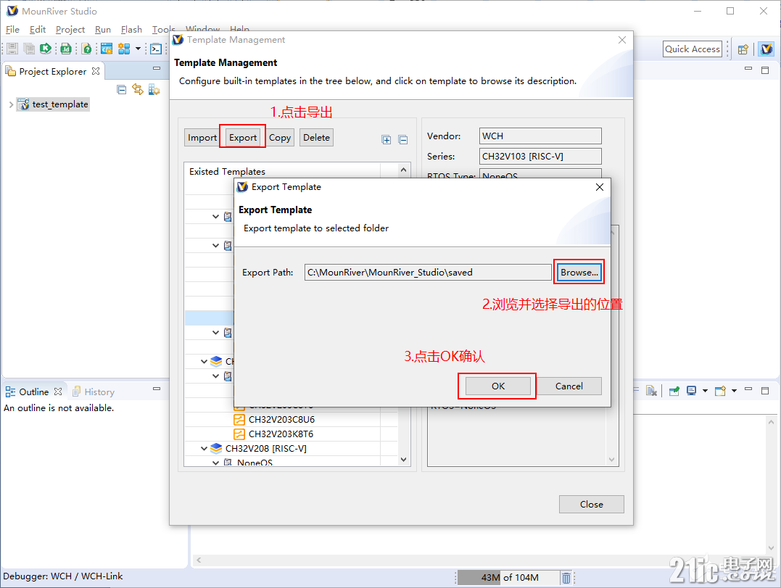The image size is (781, 588).
Task: Click the Save toolbar icon
Action: click(12, 49)
